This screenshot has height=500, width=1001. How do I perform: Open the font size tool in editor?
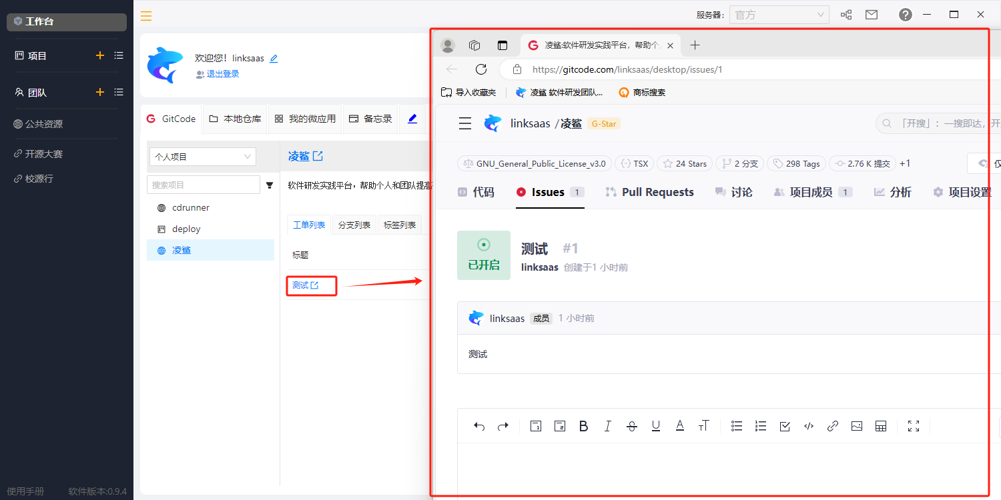[x=703, y=427]
